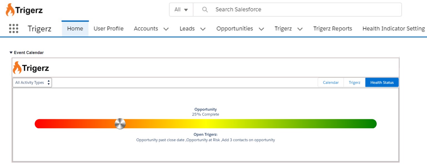Open the Trigerz navigation tab

click(283, 28)
